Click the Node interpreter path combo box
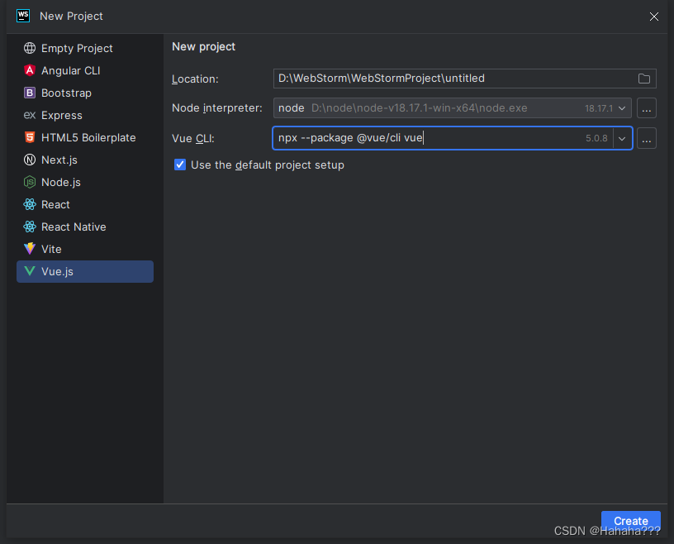 coord(452,108)
